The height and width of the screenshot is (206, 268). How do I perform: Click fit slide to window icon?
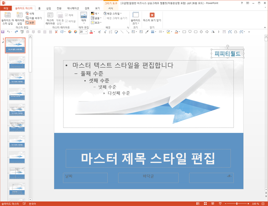point(263,204)
